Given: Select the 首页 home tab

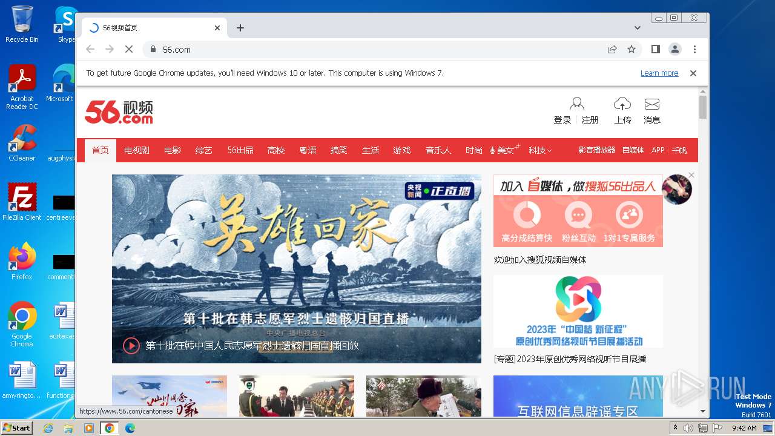Looking at the screenshot, I should (101, 150).
